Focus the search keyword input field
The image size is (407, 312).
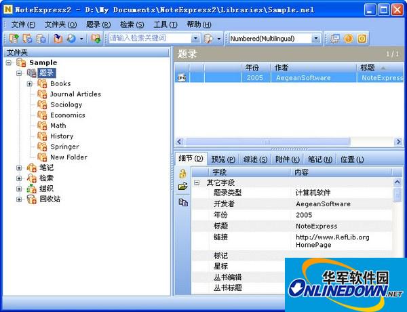tap(150, 39)
